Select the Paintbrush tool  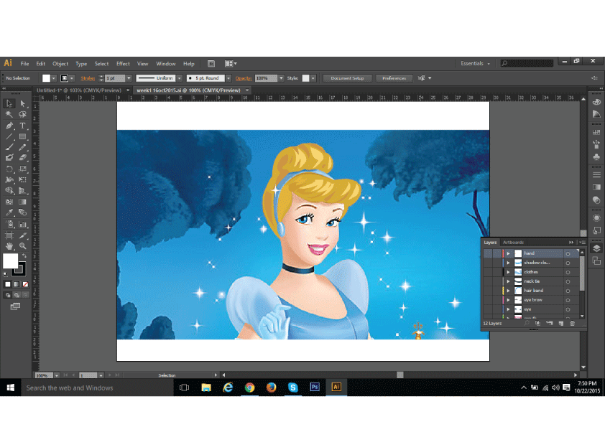9,147
